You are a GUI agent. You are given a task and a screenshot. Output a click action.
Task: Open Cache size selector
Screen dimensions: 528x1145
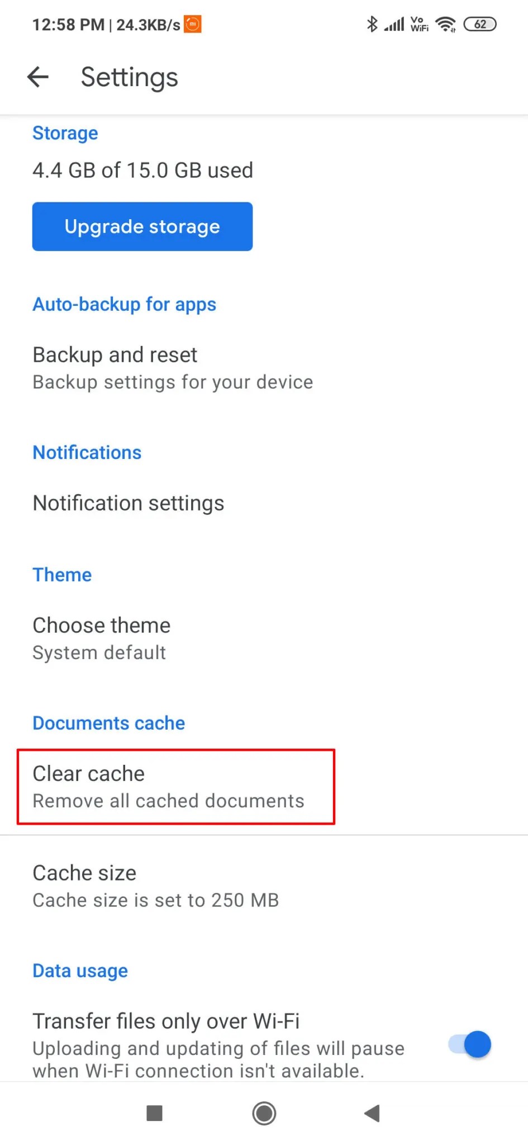point(155,885)
